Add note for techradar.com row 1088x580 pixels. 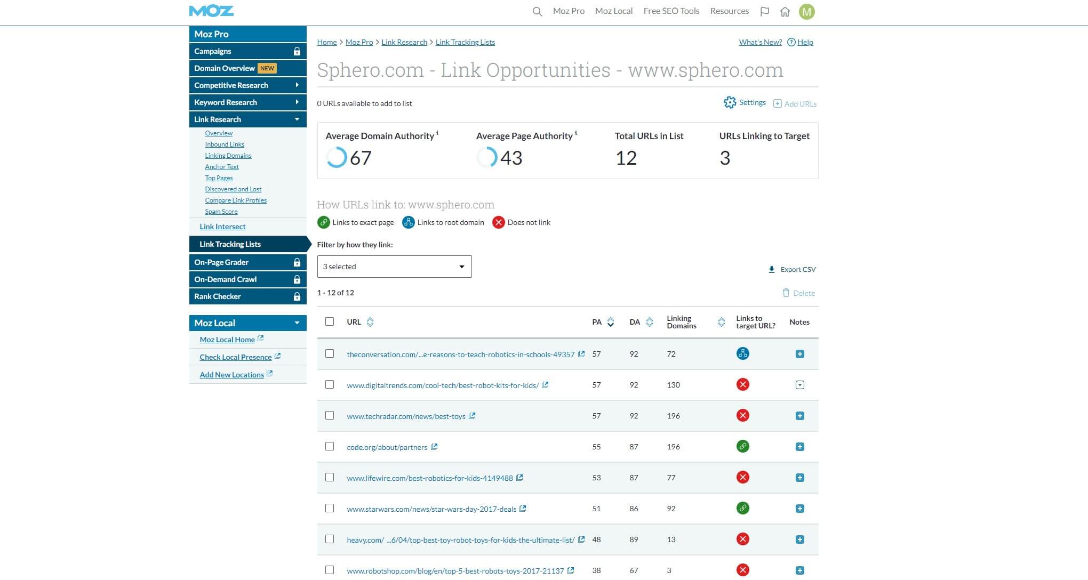(799, 416)
